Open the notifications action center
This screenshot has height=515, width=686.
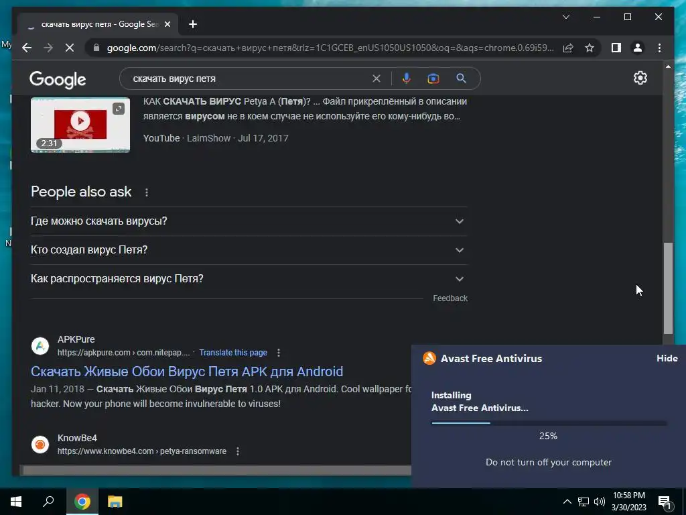(x=665, y=502)
